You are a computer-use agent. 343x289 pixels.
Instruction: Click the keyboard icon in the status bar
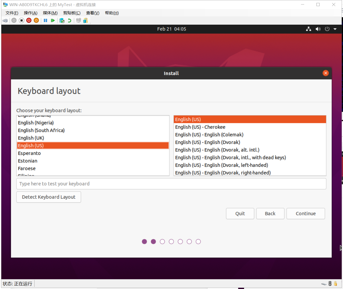pos(324,284)
